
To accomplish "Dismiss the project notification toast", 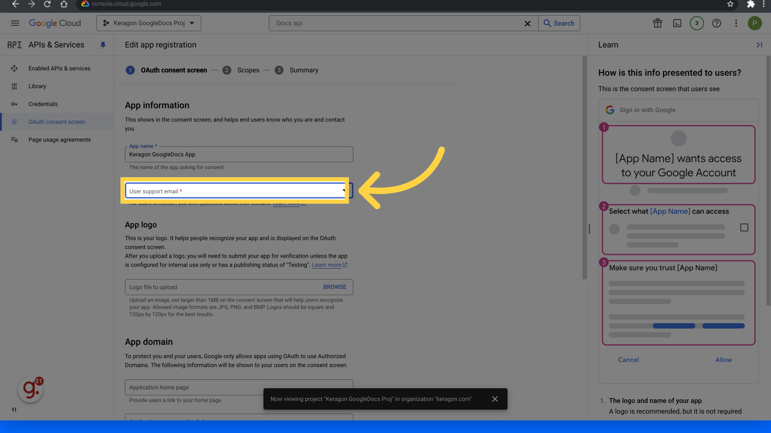I will point(495,399).
